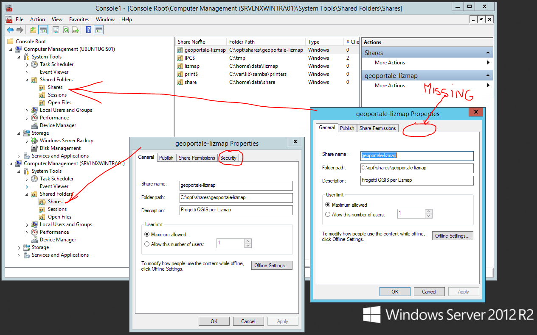This screenshot has width=537, height=335.
Task: Toggle the Show/Hide Action Pane toolbar icon
Action: (99, 30)
